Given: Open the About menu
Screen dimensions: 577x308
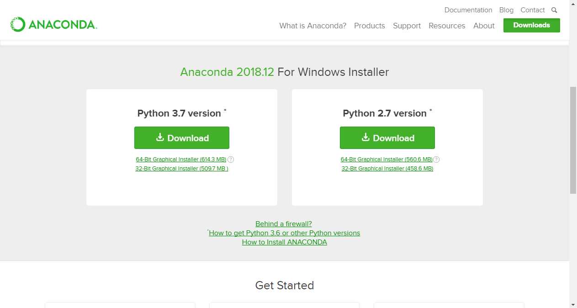Looking at the screenshot, I should click(x=484, y=26).
